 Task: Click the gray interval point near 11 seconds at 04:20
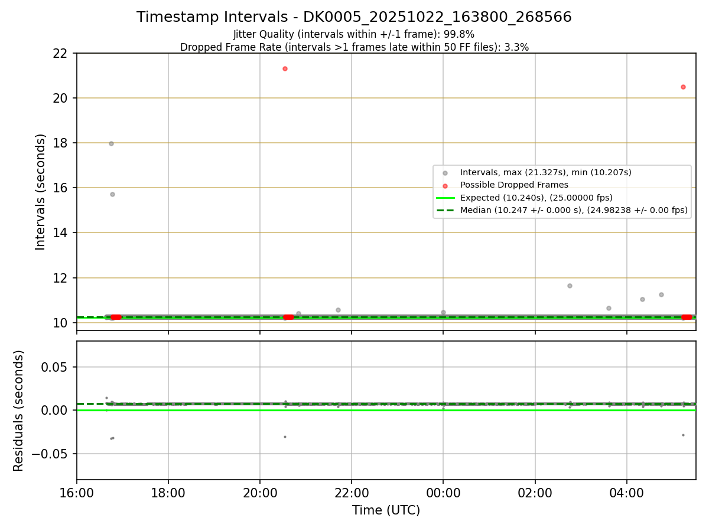[642, 299]
